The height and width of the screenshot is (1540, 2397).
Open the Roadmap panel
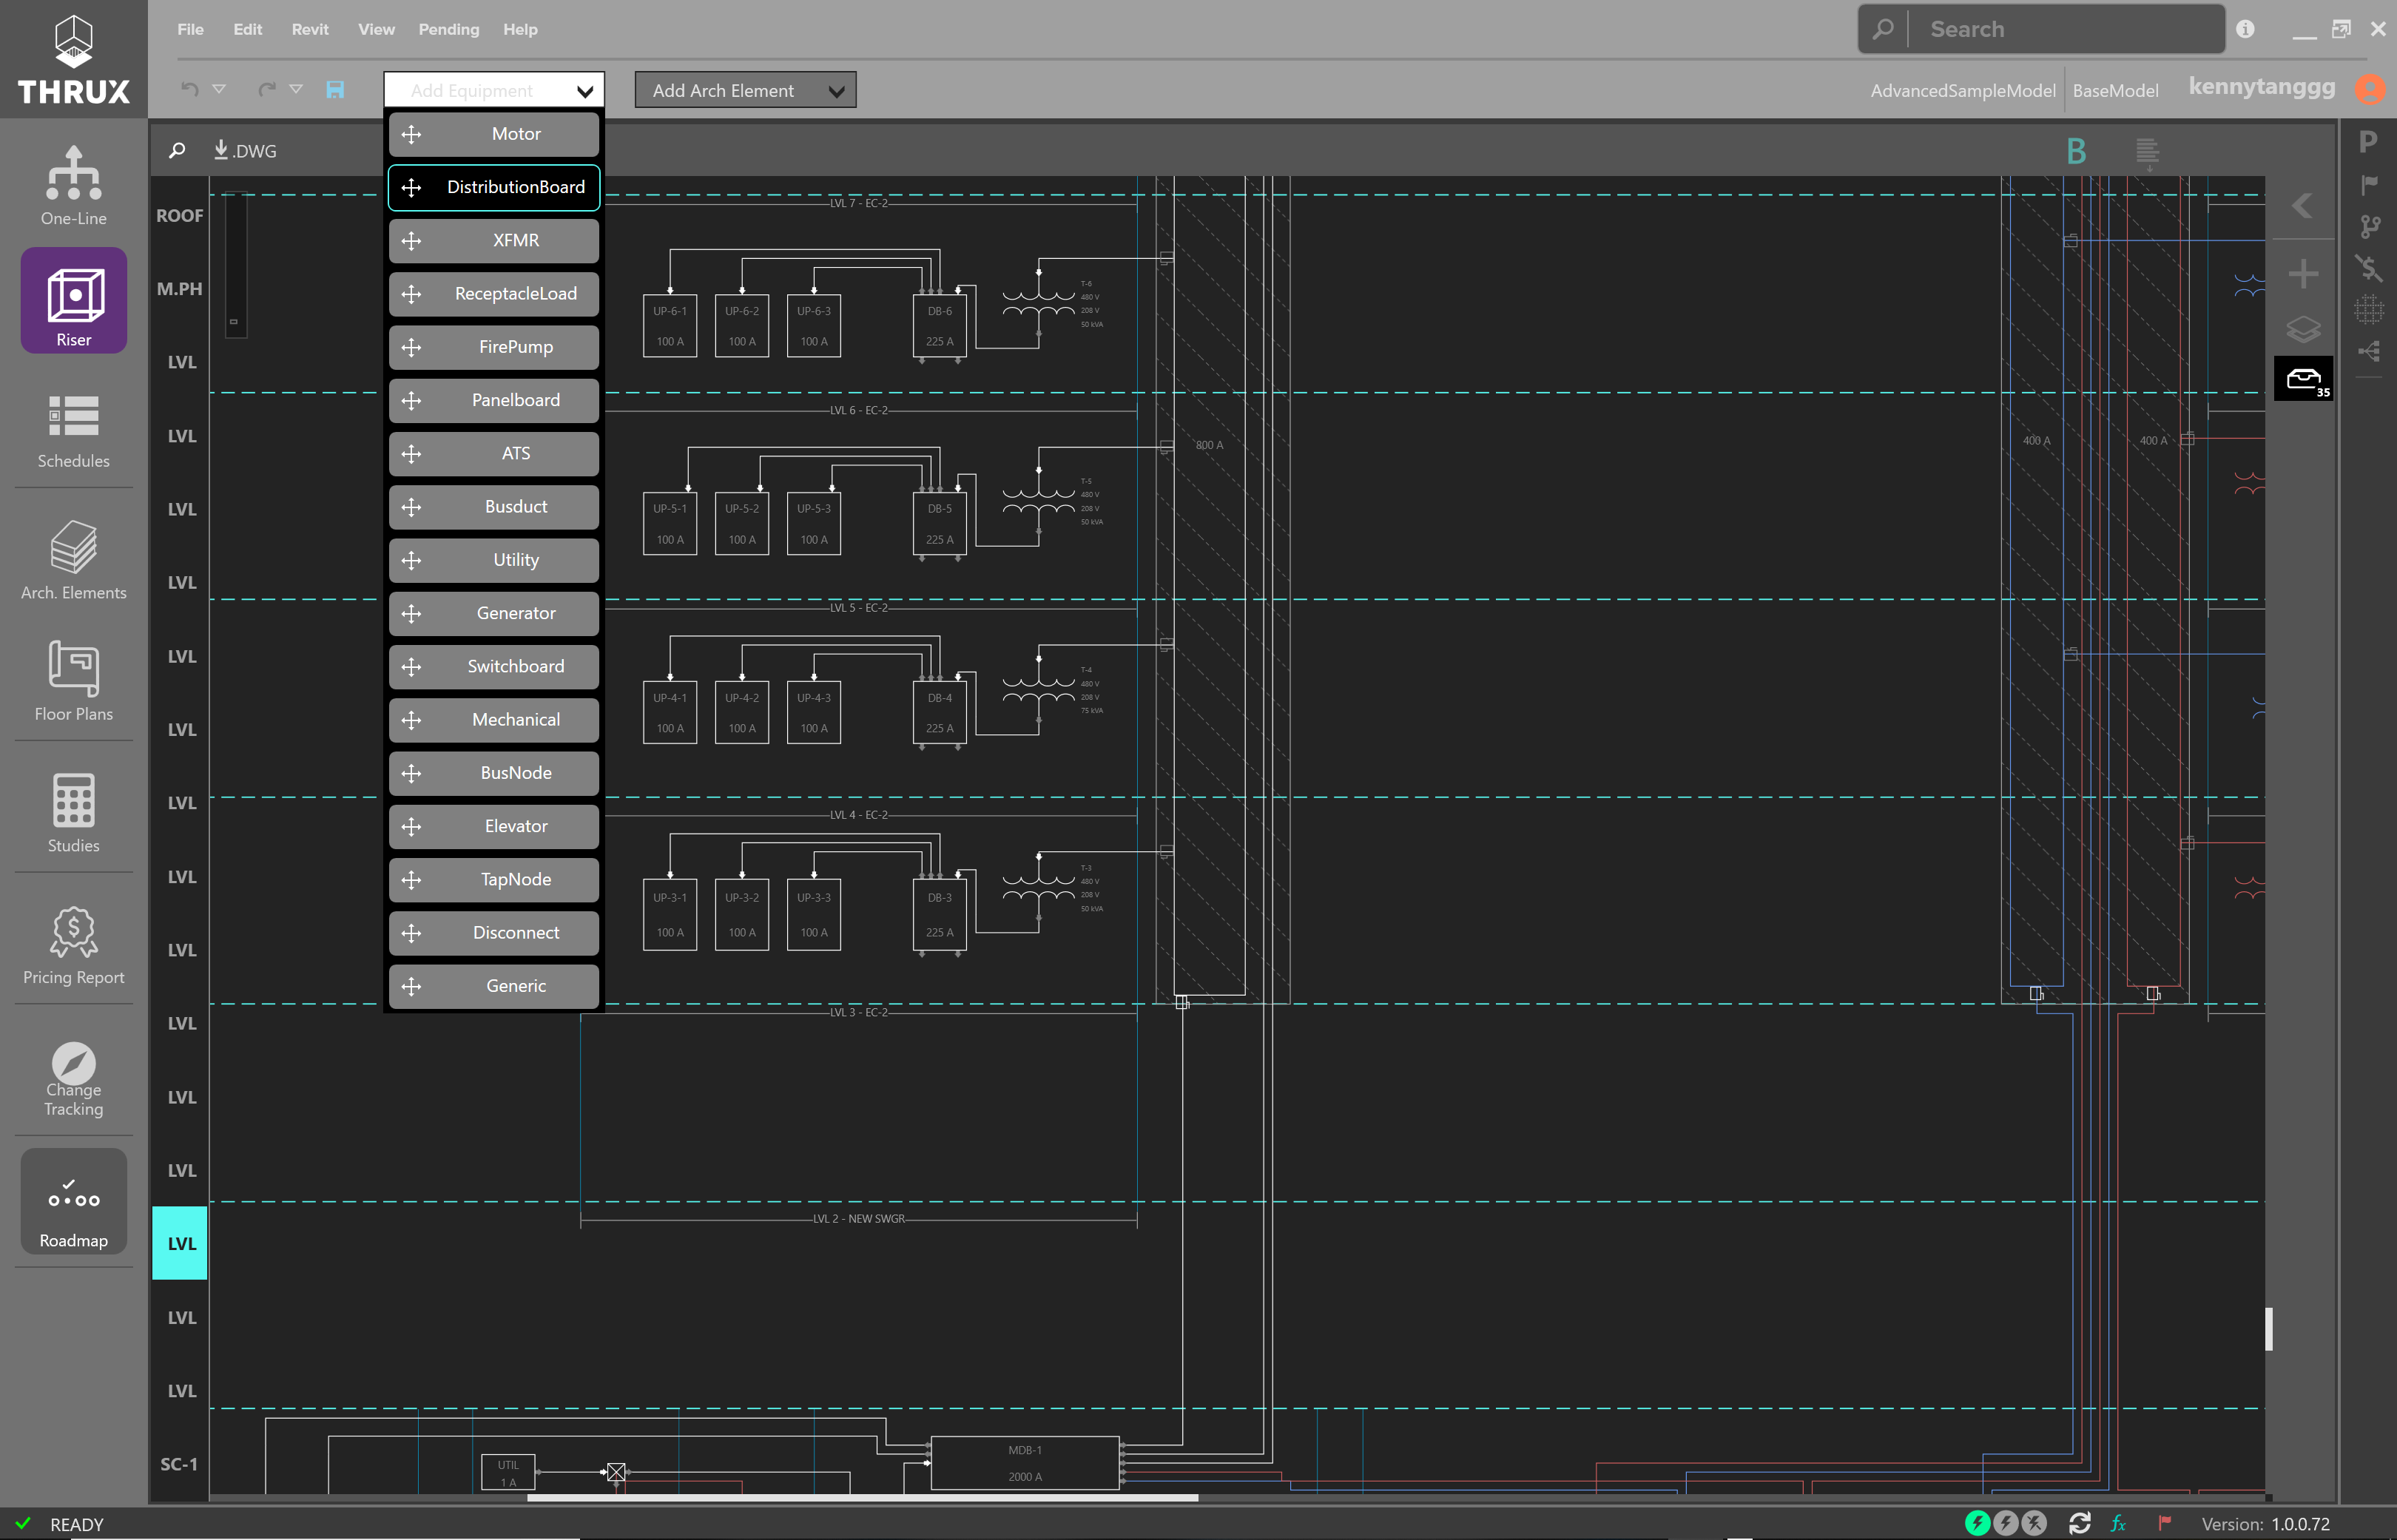click(x=73, y=1200)
